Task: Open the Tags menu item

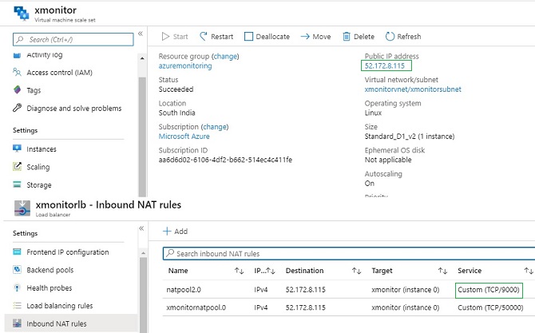Action: [x=34, y=90]
